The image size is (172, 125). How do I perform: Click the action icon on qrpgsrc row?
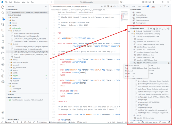pyautogui.click(x=169, y=63)
